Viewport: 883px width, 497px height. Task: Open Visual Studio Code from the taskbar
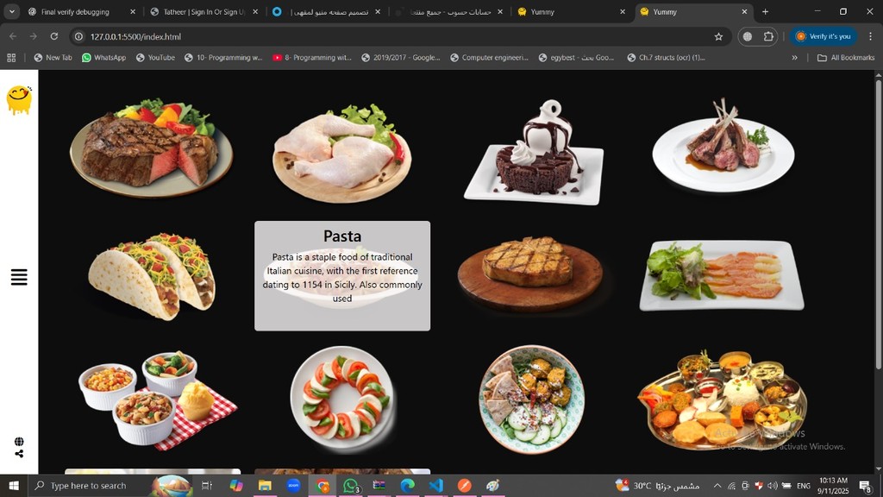click(436, 486)
